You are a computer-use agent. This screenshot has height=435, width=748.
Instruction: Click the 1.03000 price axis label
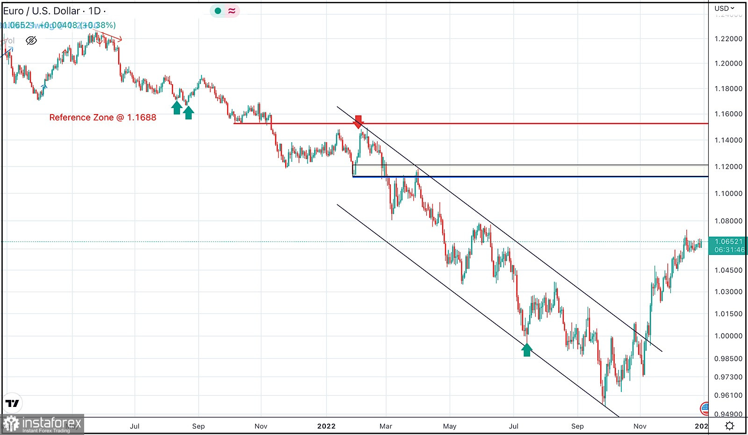[728, 292]
